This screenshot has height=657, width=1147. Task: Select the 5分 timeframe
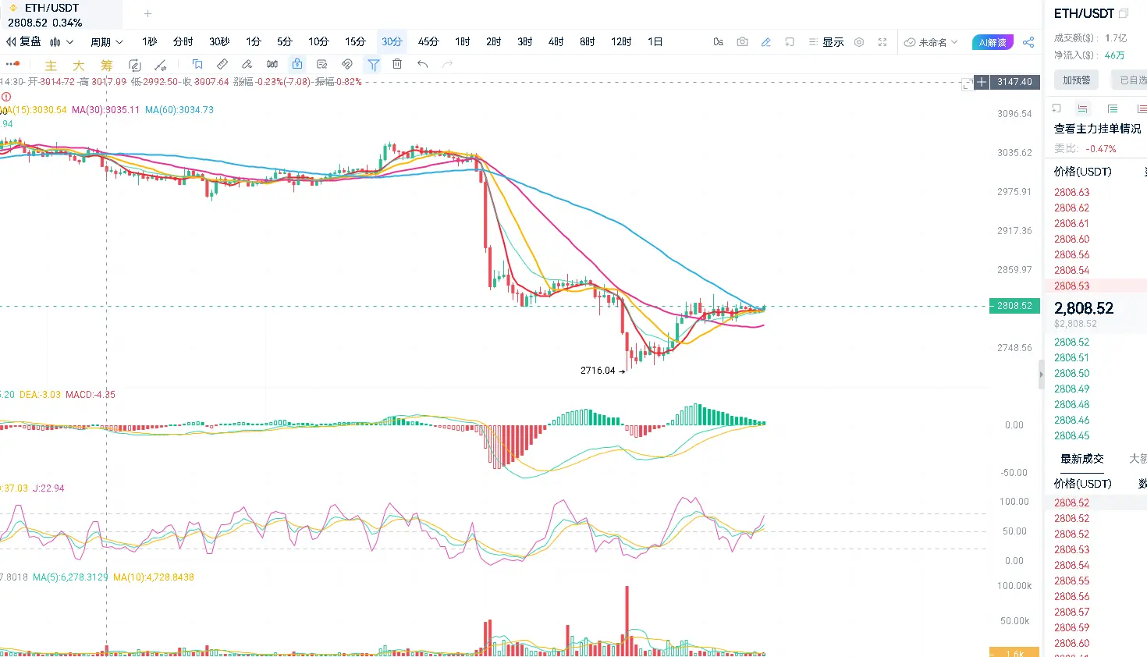click(x=285, y=41)
